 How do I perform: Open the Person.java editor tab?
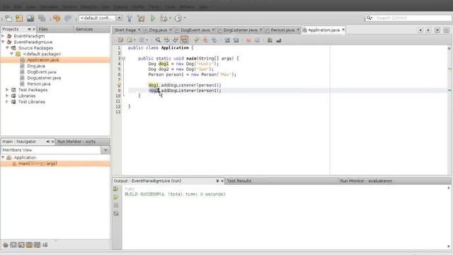pyautogui.click(x=282, y=30)
